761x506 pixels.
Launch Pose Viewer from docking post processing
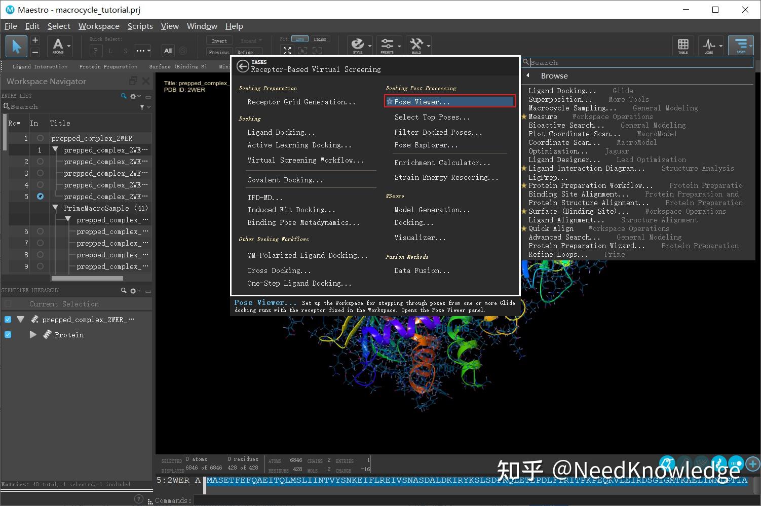[x=422, y=102]
